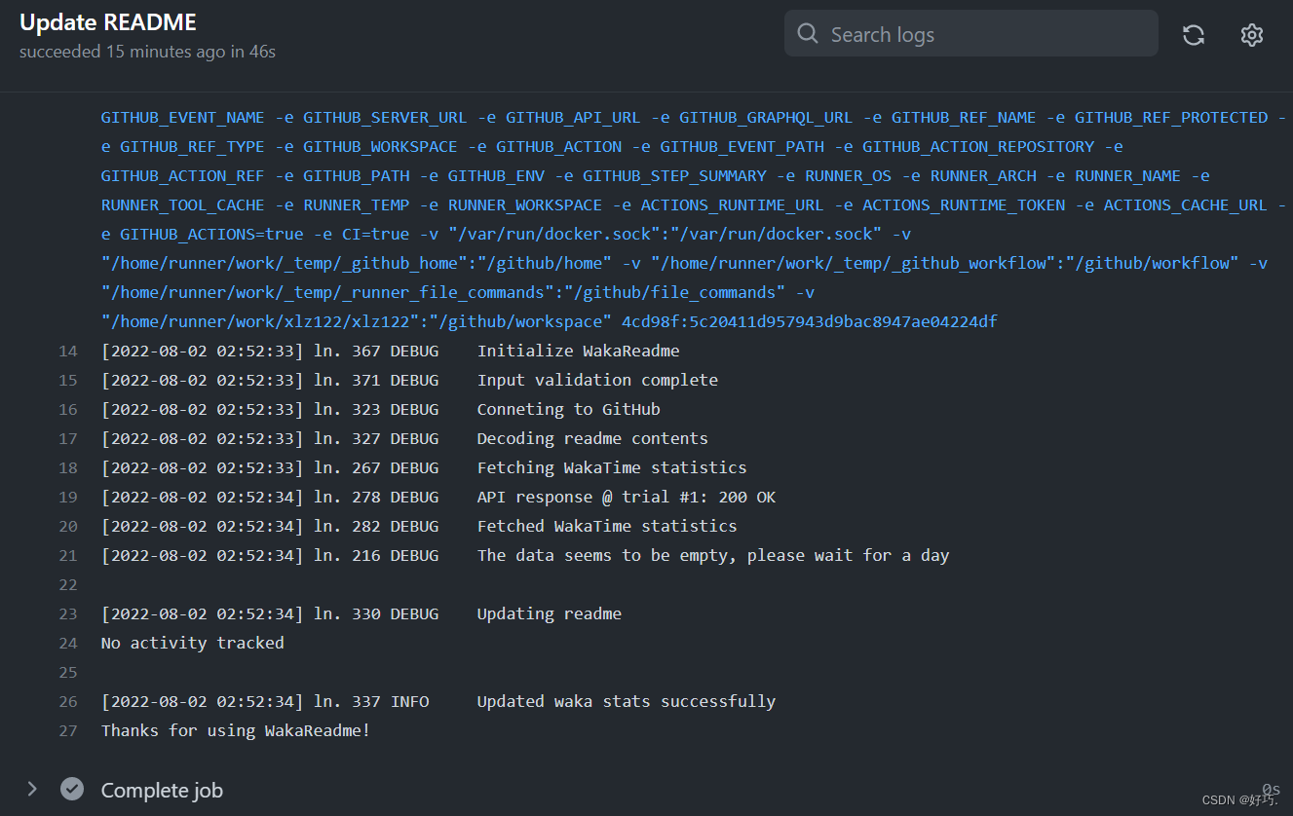Viewport: 1293px width, 816px height.
Task: Click line number 15 in the log
Action: 67,381
